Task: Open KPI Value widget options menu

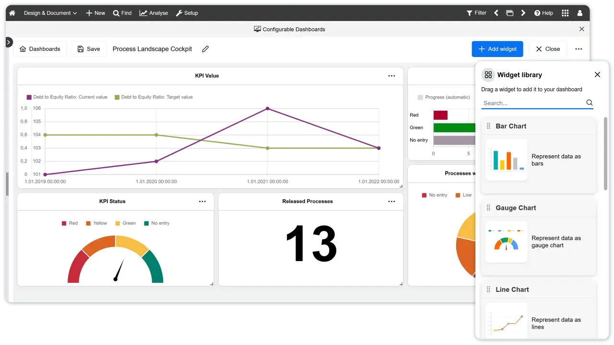Action: pos(391,76)
